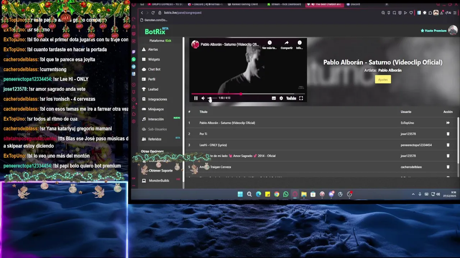Show hidden system tray icons
Screen dimensions: 460x258
click(413, 194)
